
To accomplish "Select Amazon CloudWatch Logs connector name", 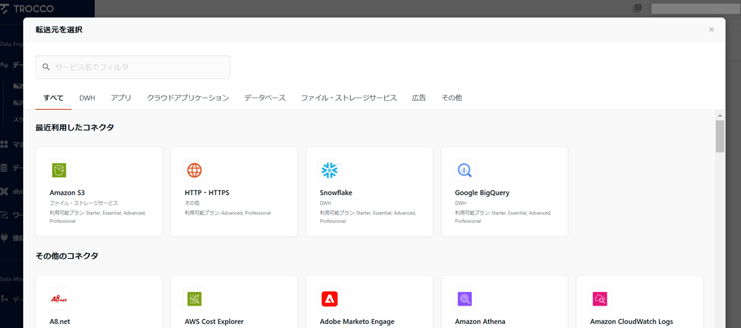I will pyautogui.click(x=631, y=321).
